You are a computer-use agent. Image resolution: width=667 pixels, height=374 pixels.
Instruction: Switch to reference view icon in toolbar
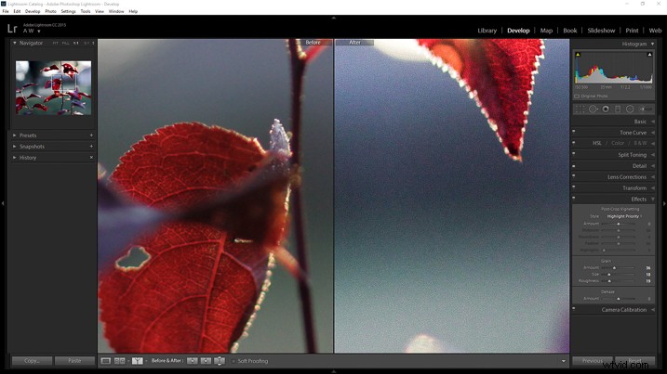119,361
